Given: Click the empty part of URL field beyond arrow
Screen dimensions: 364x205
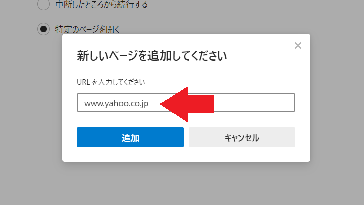Looking at the screenshot, I should (254, 102).
